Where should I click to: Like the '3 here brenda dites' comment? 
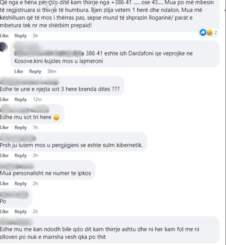tap(4, 99)
